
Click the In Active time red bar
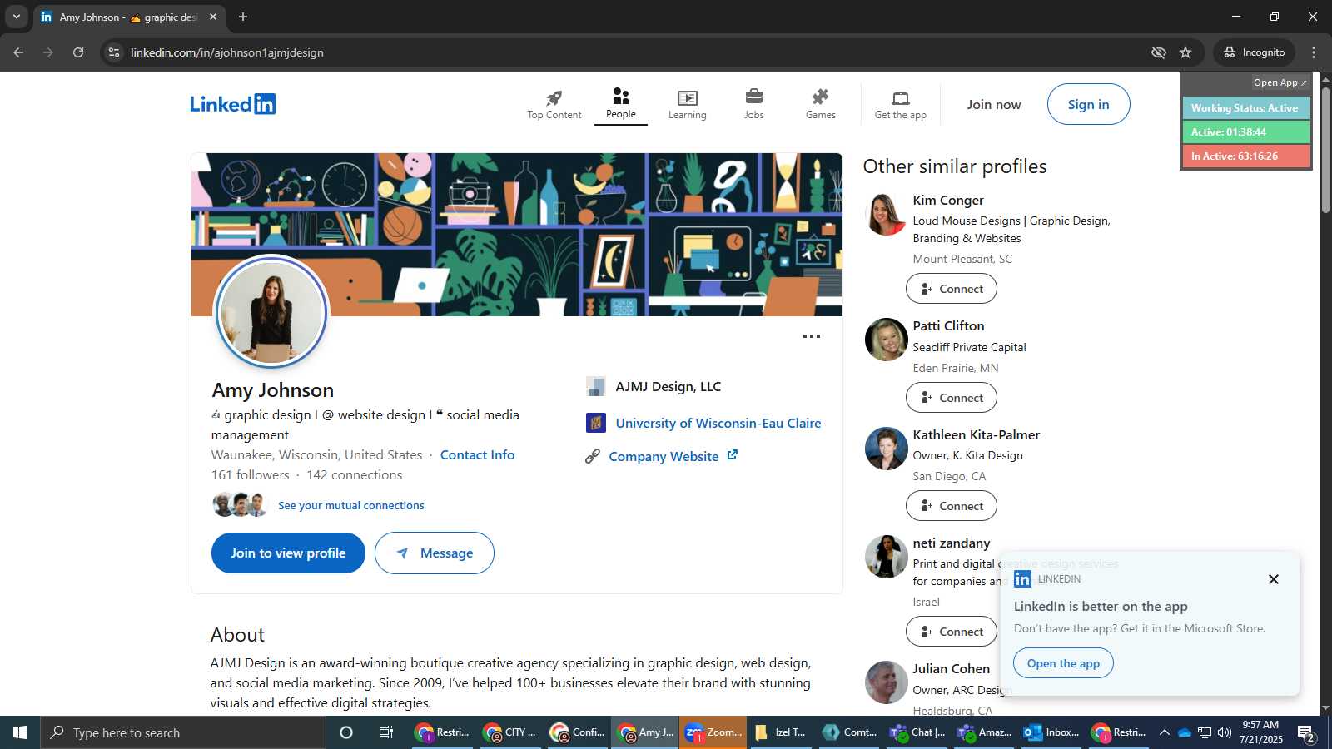(1245, 156)
